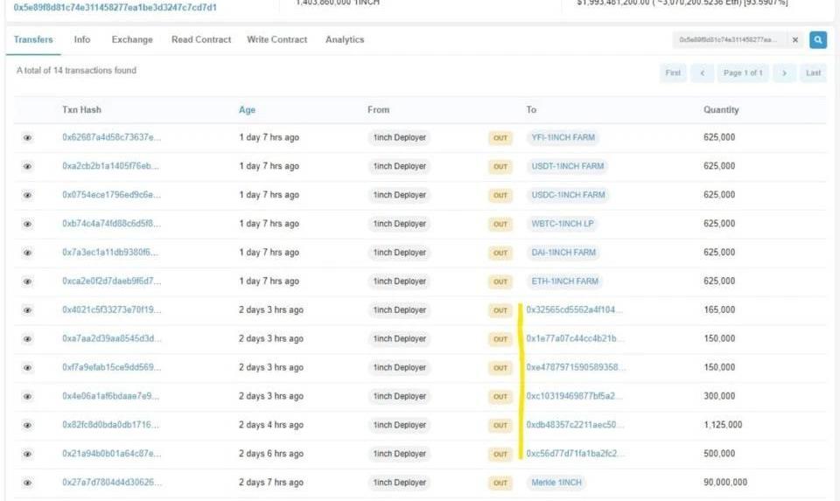Click eye icon for 0xca2e0f2d7daeb9f6d7 row

tap(27, 282)
